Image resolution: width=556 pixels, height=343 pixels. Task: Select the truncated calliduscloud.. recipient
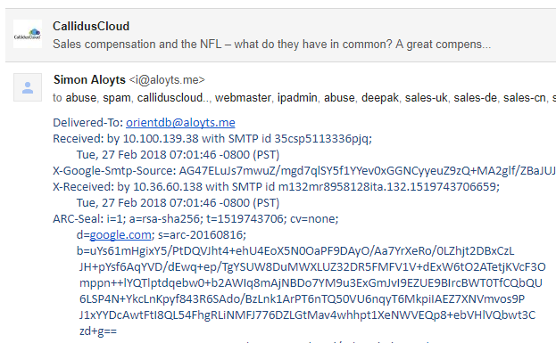click(173, 98)
